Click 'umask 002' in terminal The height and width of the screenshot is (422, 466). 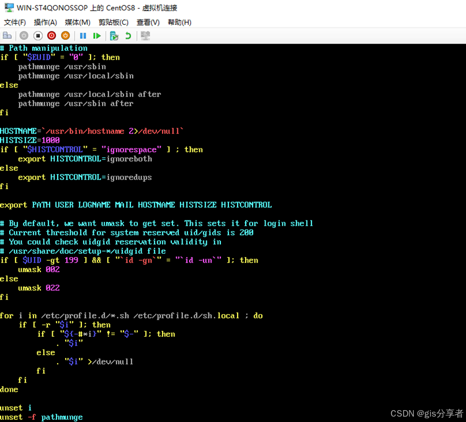pos(39,269)
